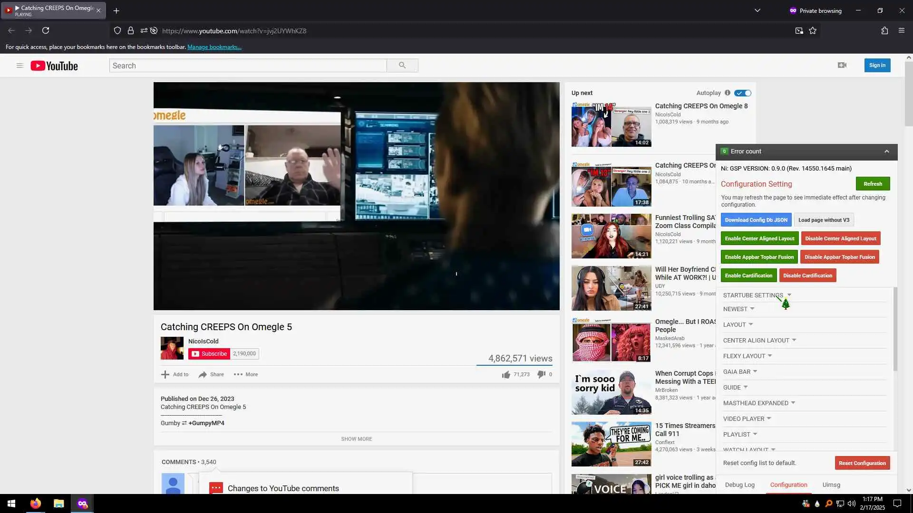This screenshot has width=913, height=513.
Task: Enable Center Aligned Layout
Action: point(759,238)
